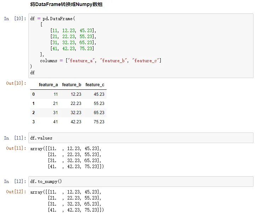Select the df.to_numpy() code cell
The width and height of the screenshot is (256, 213).
click(141, 181)
